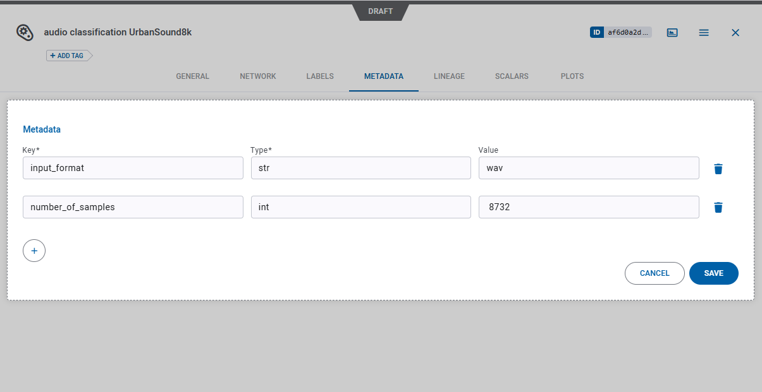Select the LABELS tab

click(319, 76)
